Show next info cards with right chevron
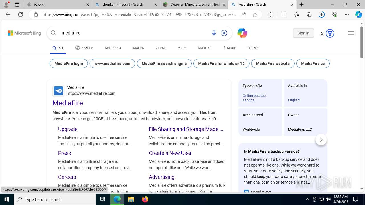Viewport: 365px width, 205px height. [x=321, y=140]
